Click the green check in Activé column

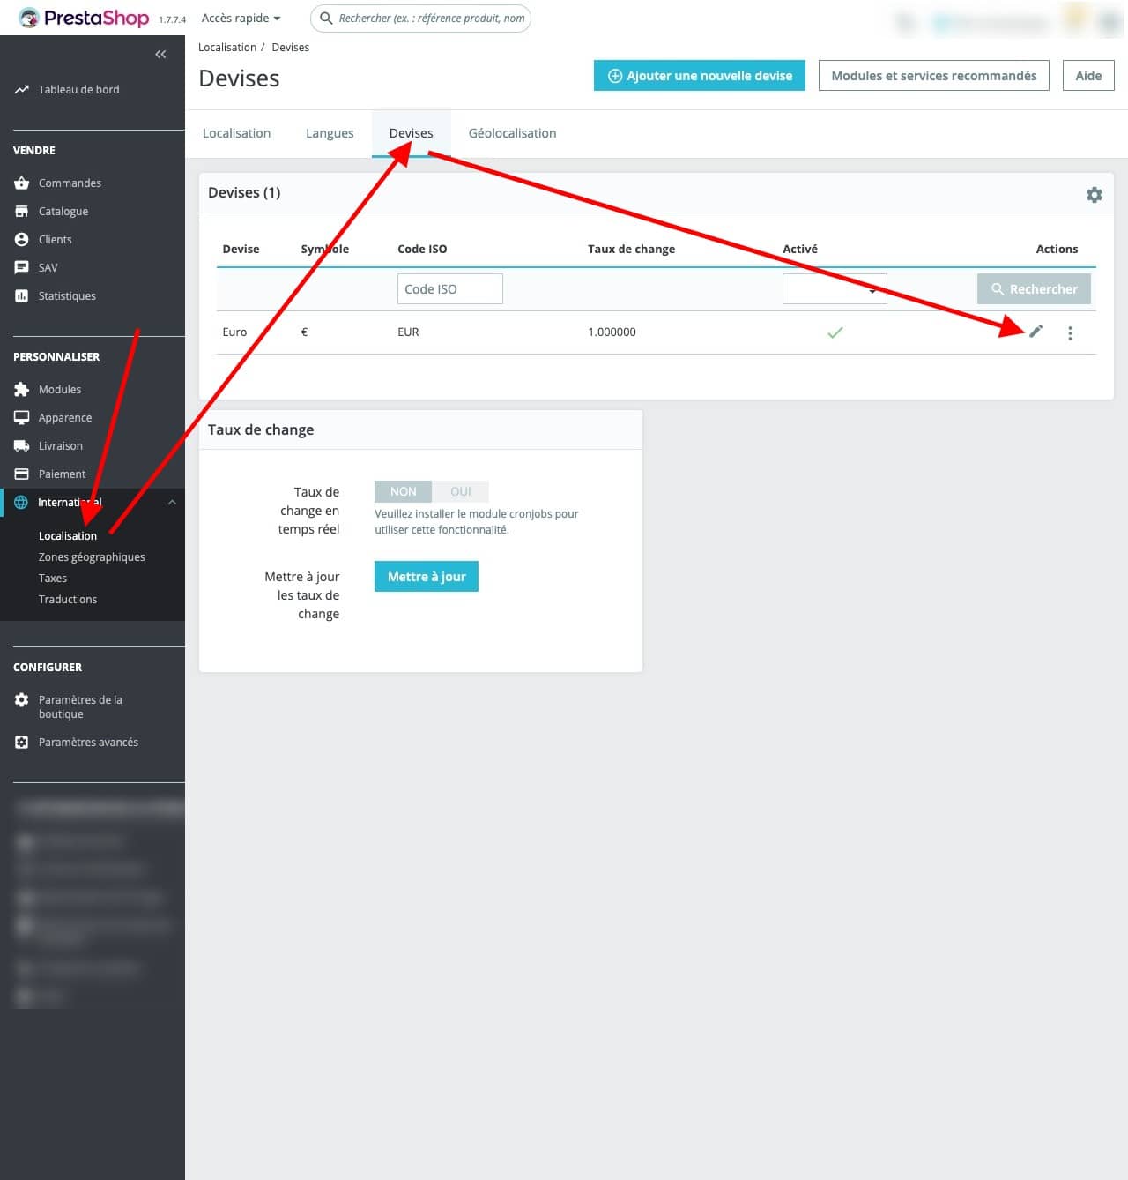pyautogui.click(x=835, y=332)
